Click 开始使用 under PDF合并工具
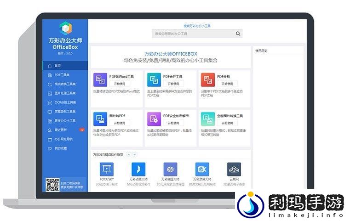350x221 pixels. click(x=173, y=84)
